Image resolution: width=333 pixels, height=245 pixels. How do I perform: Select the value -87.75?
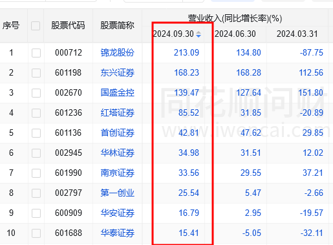click(312, 52)
